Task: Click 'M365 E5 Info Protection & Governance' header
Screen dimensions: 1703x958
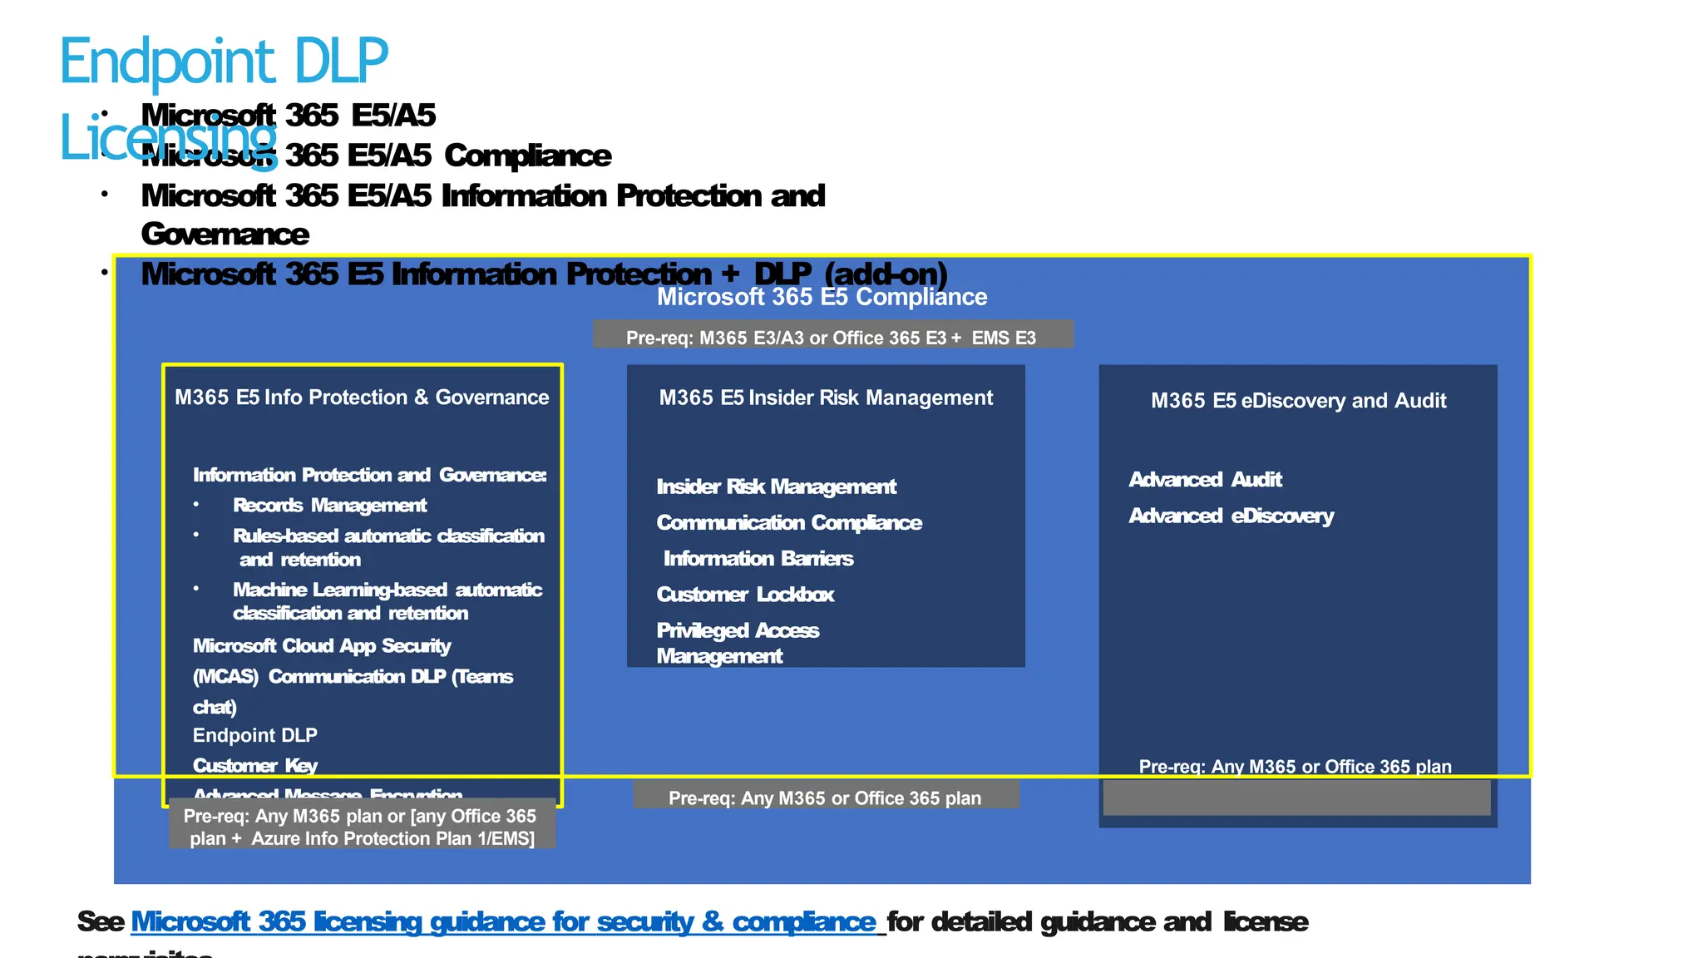Action: pyautogui.click(x=362, y=398)
